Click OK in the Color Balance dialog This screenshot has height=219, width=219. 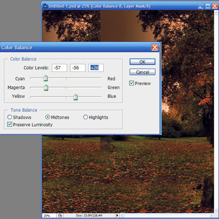[x=143, y=62]
